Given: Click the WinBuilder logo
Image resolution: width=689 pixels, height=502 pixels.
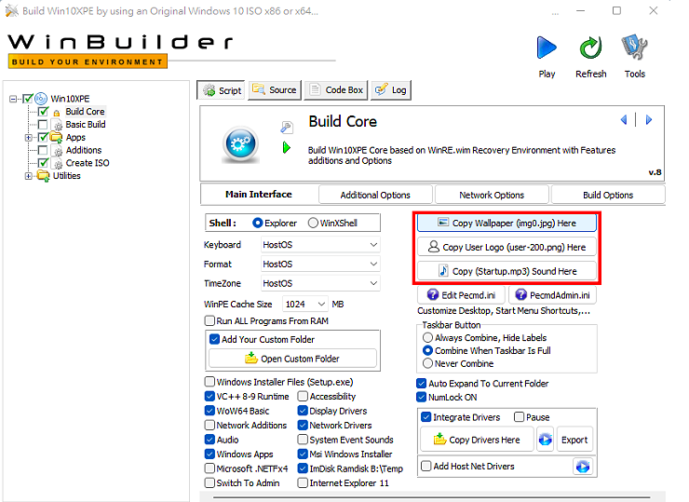Looking at the screenshot, I should click(120, 50).
